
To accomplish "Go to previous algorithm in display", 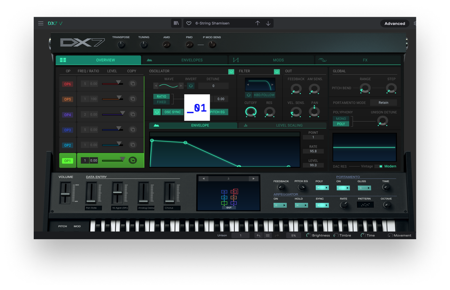I will tap(203, 179).
